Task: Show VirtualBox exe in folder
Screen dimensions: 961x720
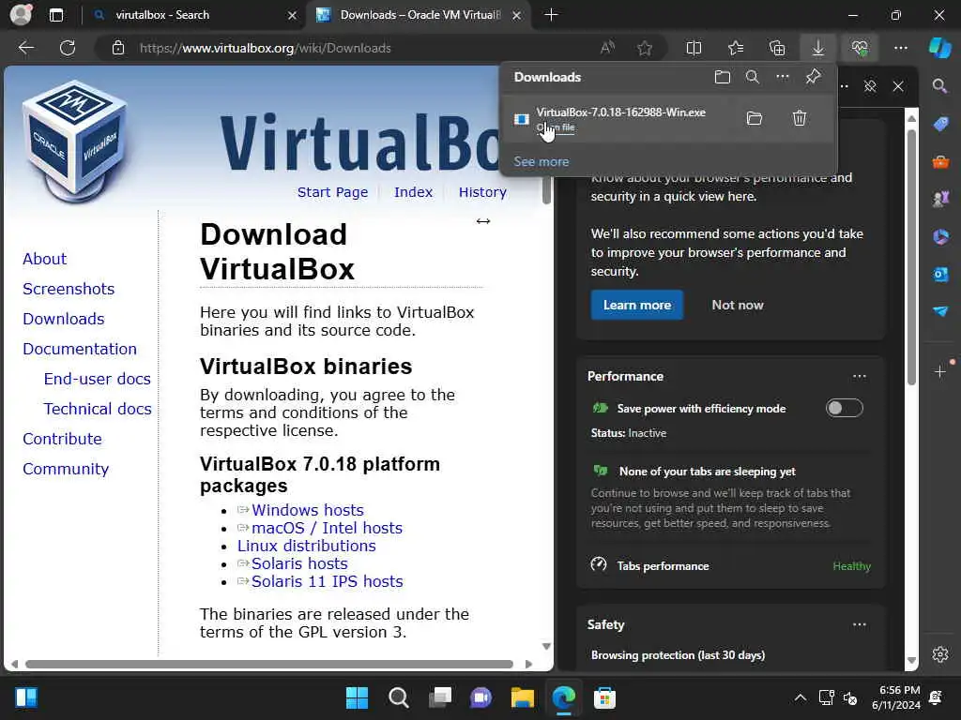Action: 755,118
